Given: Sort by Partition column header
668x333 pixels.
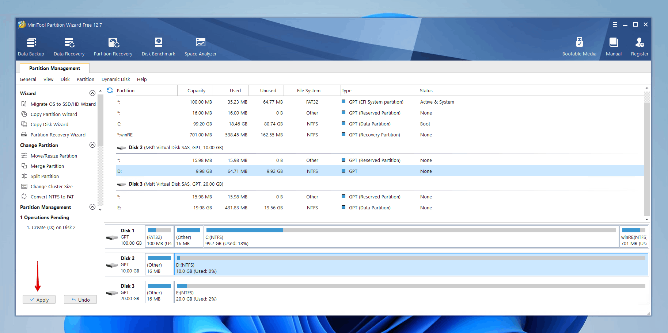Looking at the screenshot, I should tap(146, 90).
